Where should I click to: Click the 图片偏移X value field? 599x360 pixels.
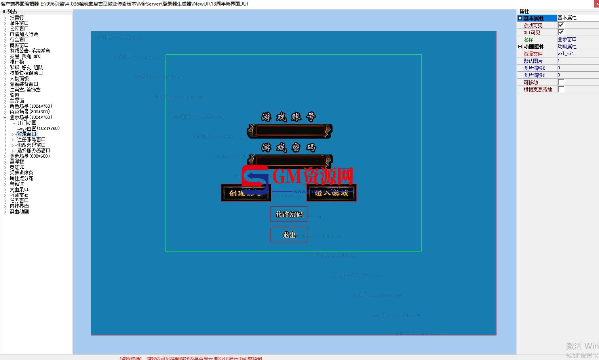coord(578,68)
